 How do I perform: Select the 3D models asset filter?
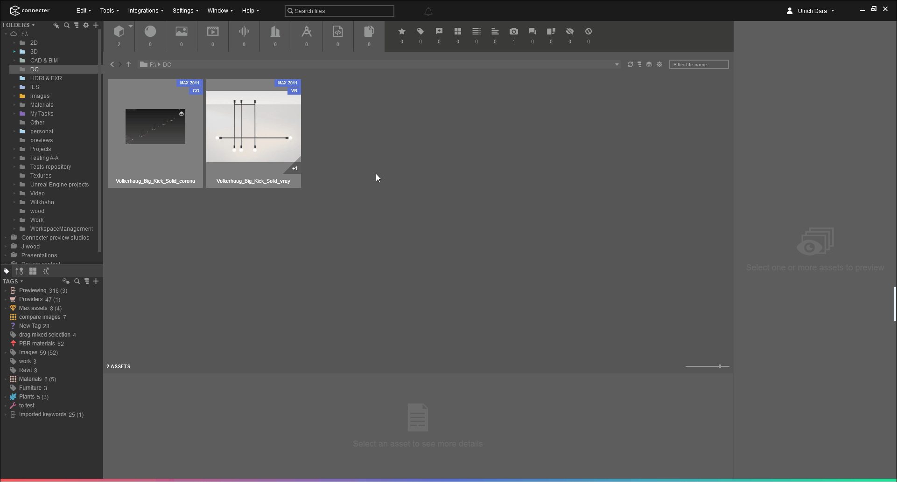coord(119,32)
